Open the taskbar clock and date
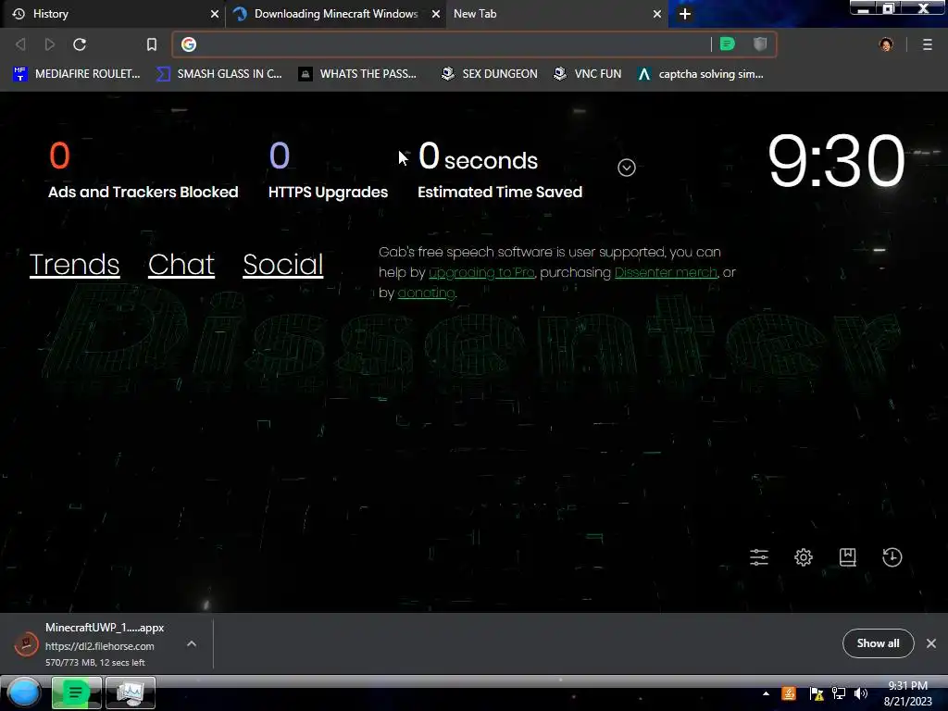The height and width of the screenshot is (711, 948). coord(908,693)
